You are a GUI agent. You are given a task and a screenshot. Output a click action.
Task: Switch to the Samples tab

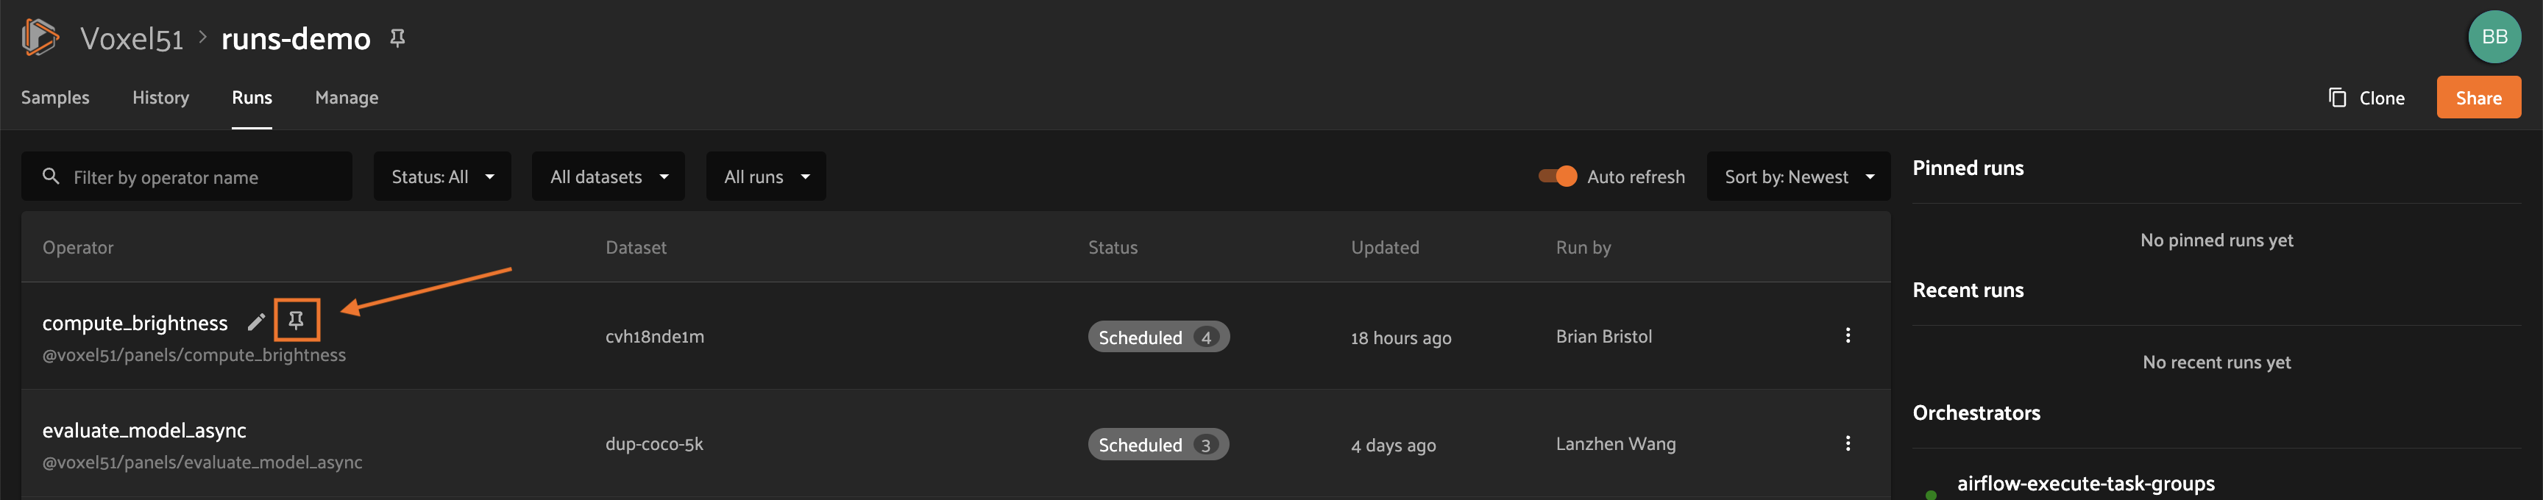click(x=55, y=98)
